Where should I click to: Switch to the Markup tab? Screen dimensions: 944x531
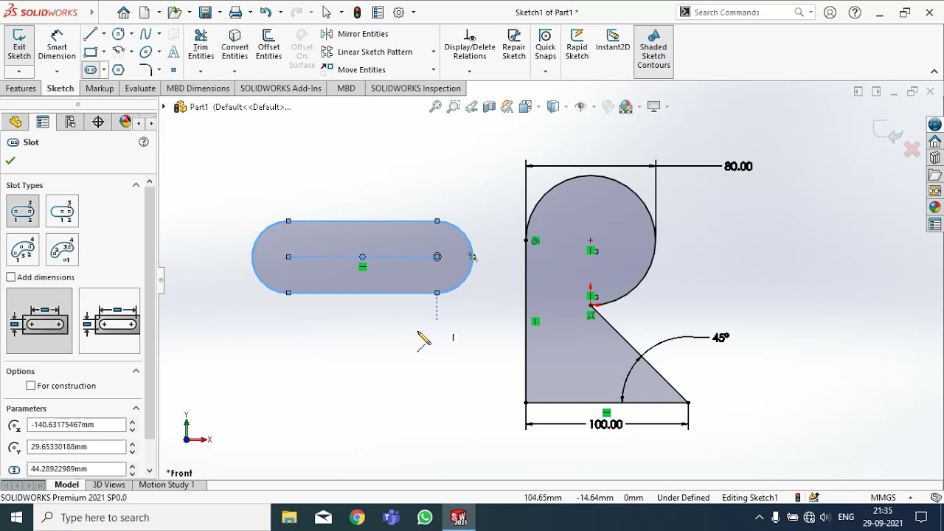[100, 88]
